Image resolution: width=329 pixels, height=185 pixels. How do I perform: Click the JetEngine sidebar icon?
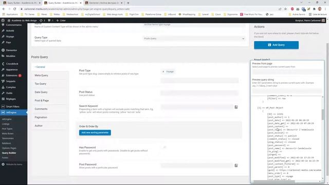(x=3, y=113)
